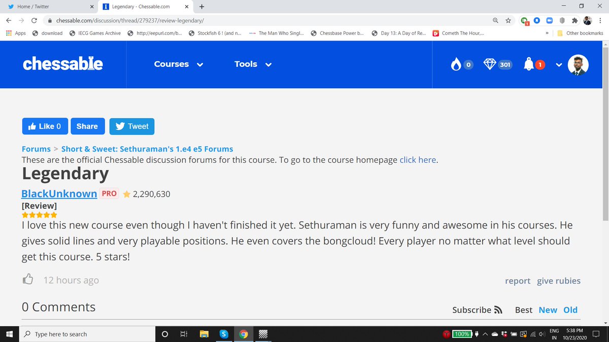Click the PRO badge next to BlackUnknown
The width and height of the screenshot is (609, 342).
(109, 194)
